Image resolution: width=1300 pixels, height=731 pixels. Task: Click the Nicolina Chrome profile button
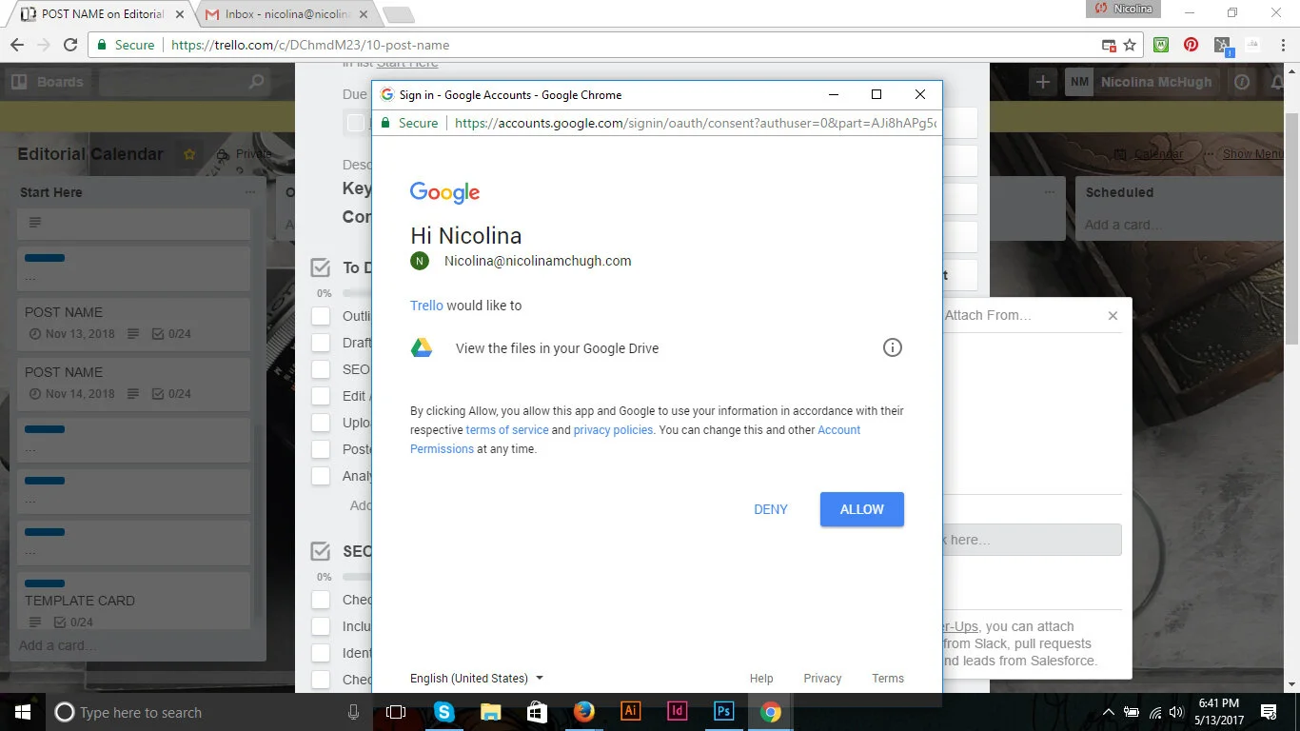(1124, 9)
